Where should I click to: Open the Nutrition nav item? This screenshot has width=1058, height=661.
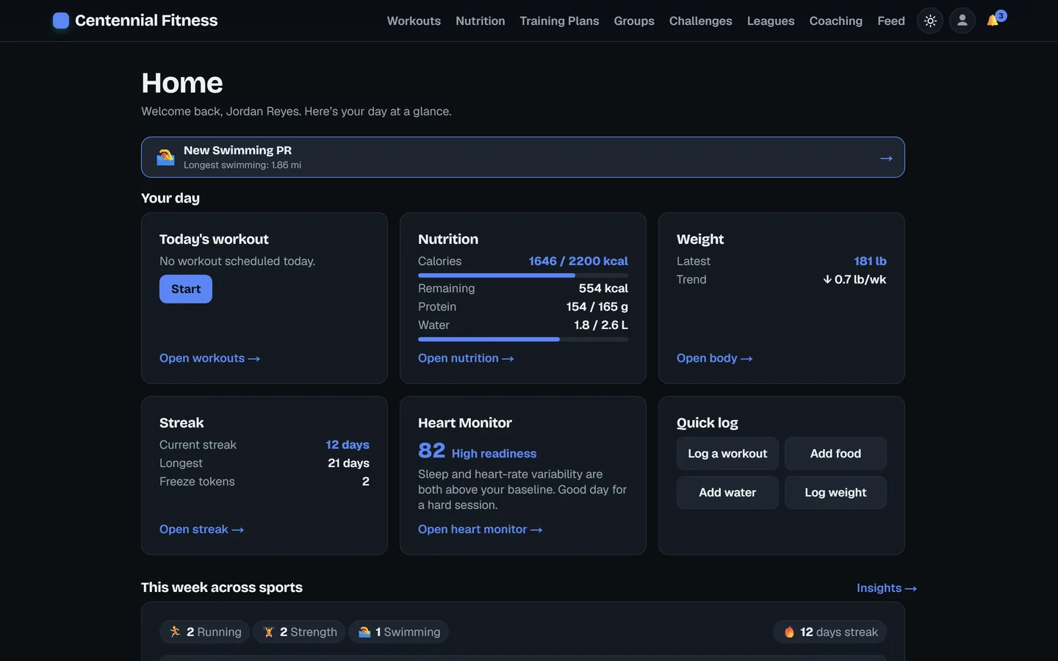(481, 21)
